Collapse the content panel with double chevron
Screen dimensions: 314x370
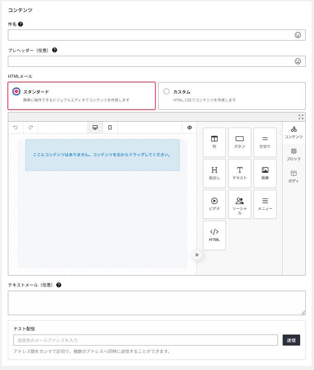click(197, 255)
